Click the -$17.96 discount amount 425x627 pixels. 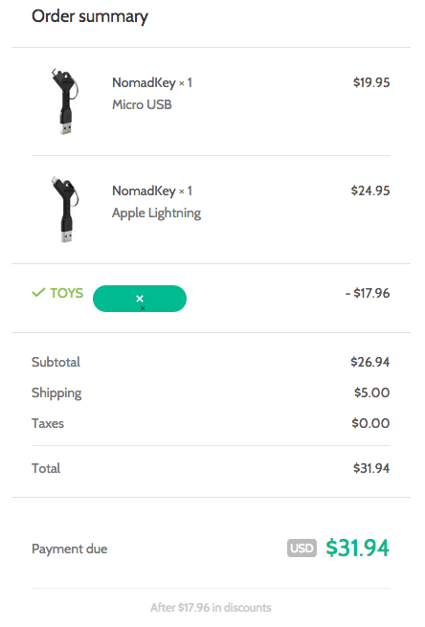pyautogui.click(x=368, y=293)
